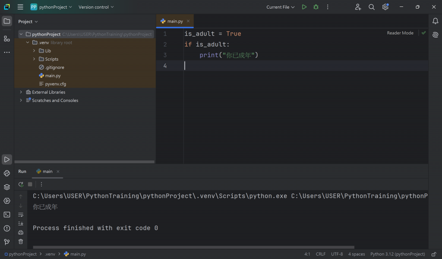
Task: Toggle Reader Mode in the editor
Action: point(400,33)
